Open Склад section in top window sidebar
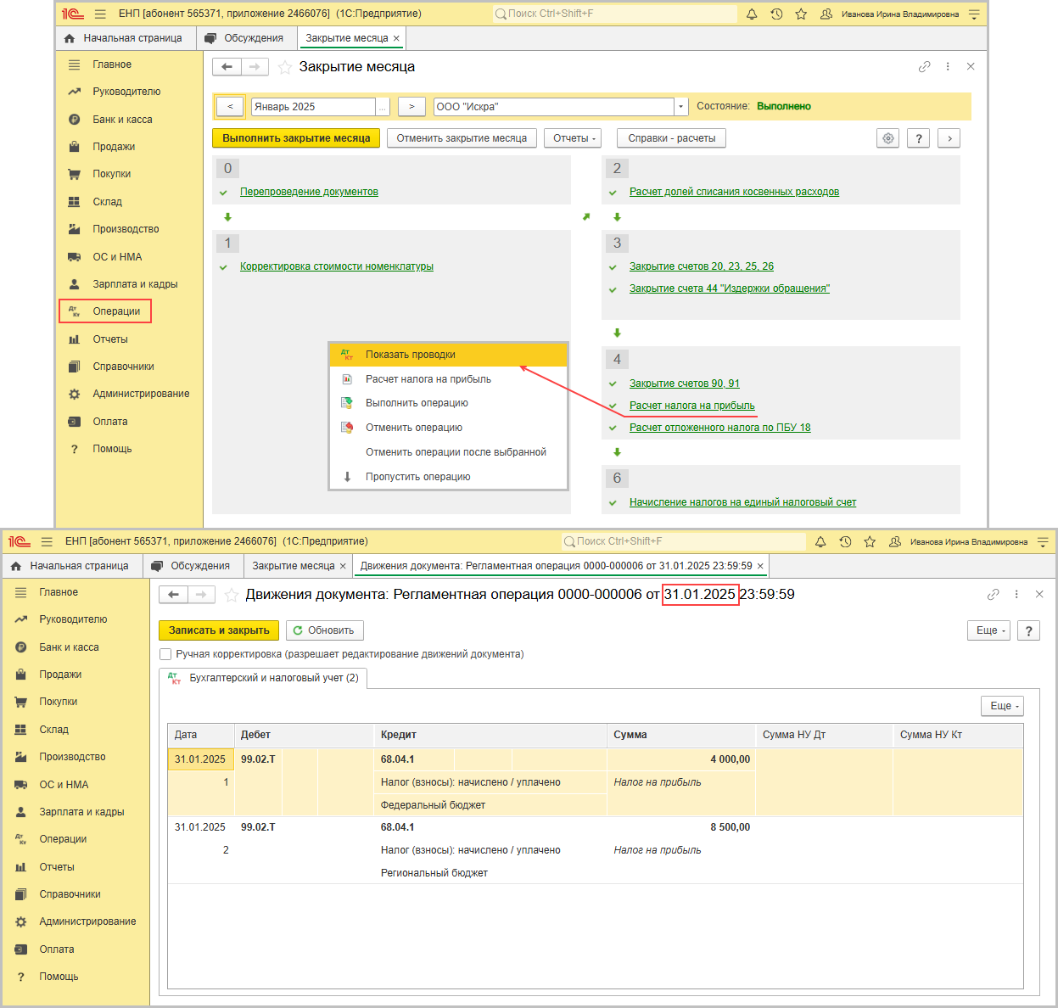This screenshot has height=1008, width=1058. [108, 202]
